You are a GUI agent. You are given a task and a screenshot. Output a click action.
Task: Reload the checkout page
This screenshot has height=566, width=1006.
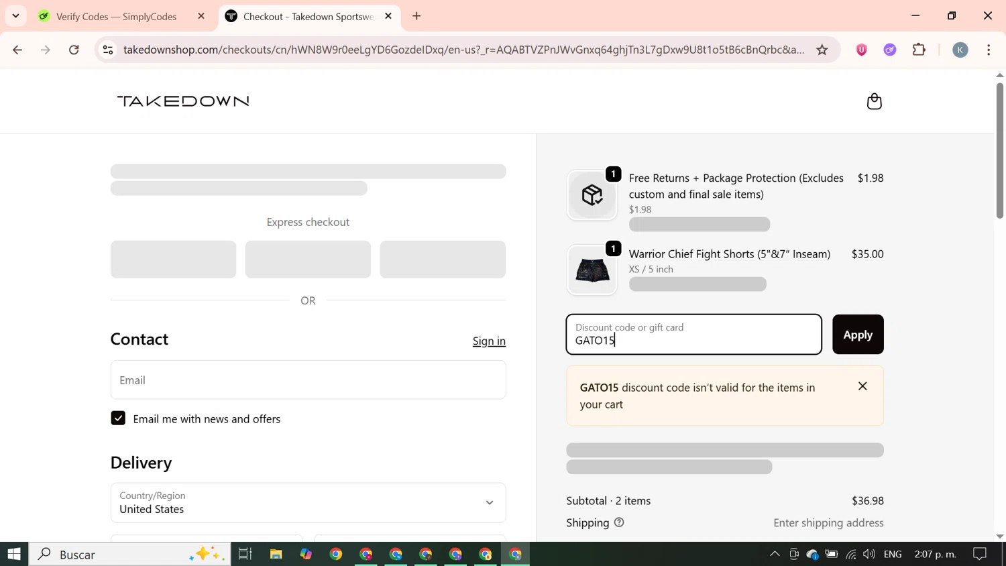click(x=74, y=50)
